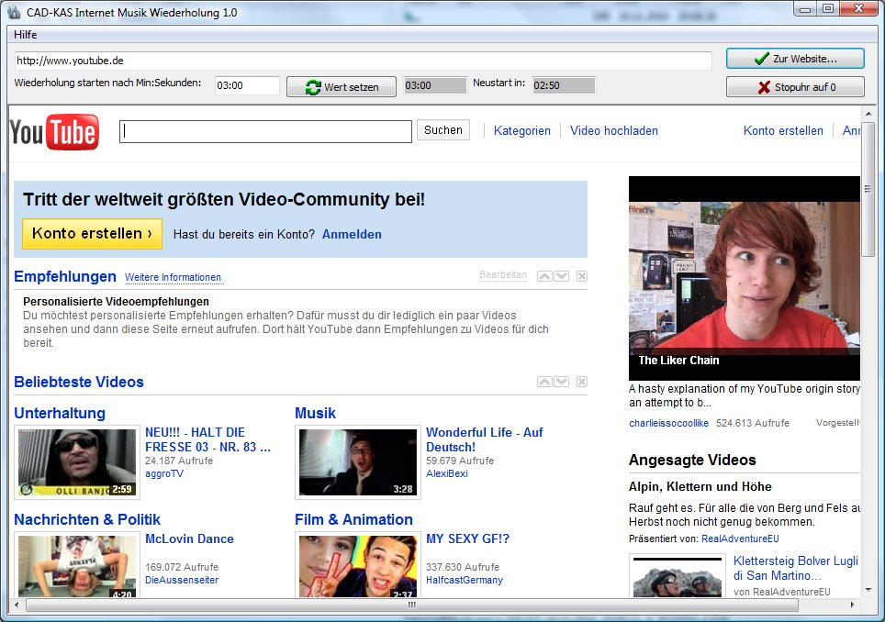The width and height of the screenshot is (885, 622).
Task: Close the Empfehlungen section with X icon
Action: 582,276
